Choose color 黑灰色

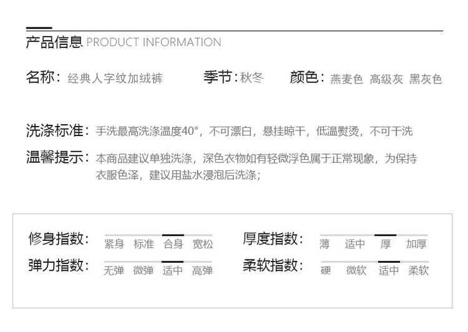point(426,79)
